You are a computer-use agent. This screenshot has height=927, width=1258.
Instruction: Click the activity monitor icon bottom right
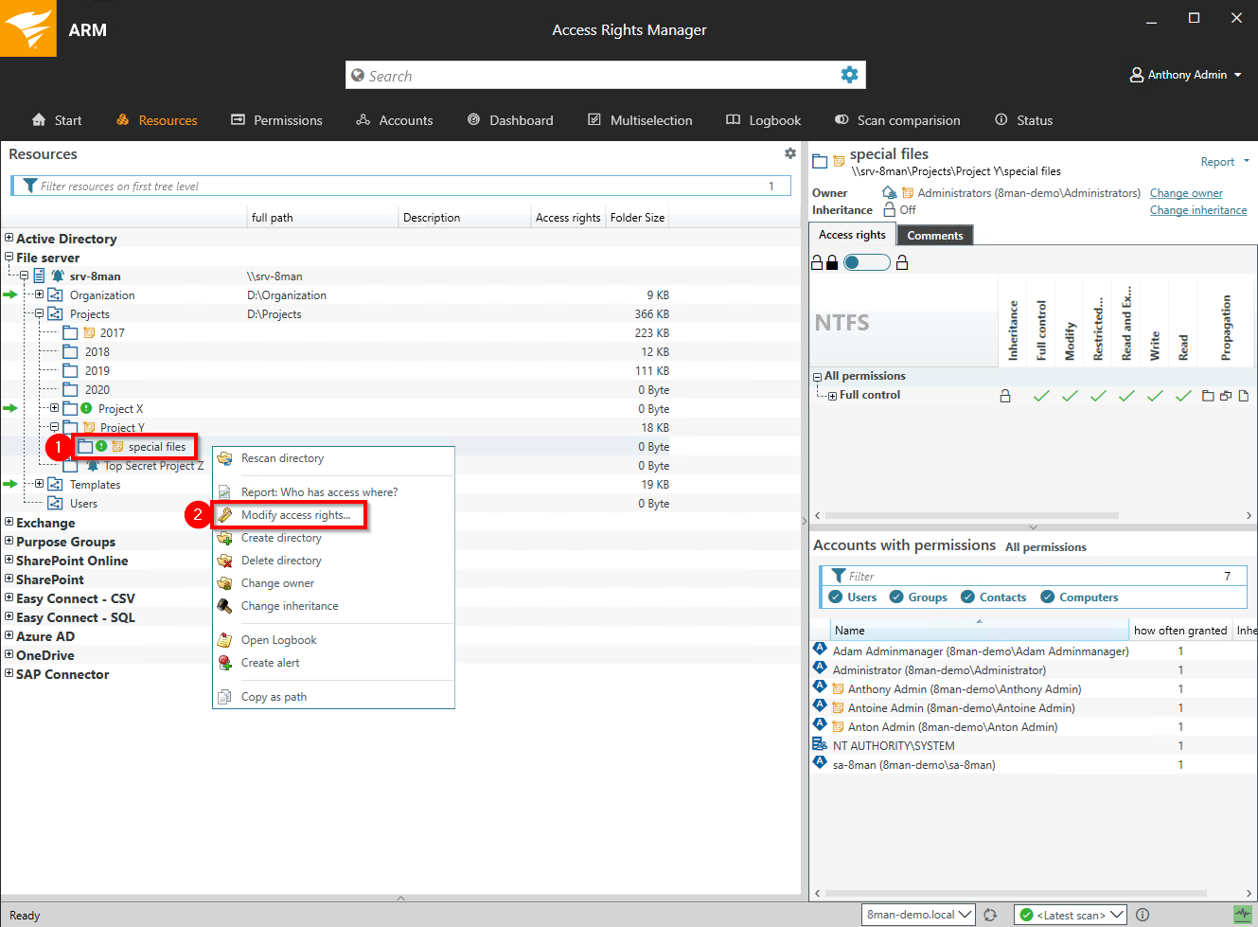(x=1243, y=915)
